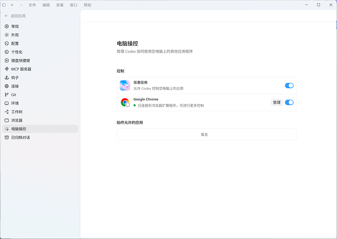
Task: Click 允许 Codex 控制您电脑上的应用 description
Action: pyautogui.click(x=158, y=88)
